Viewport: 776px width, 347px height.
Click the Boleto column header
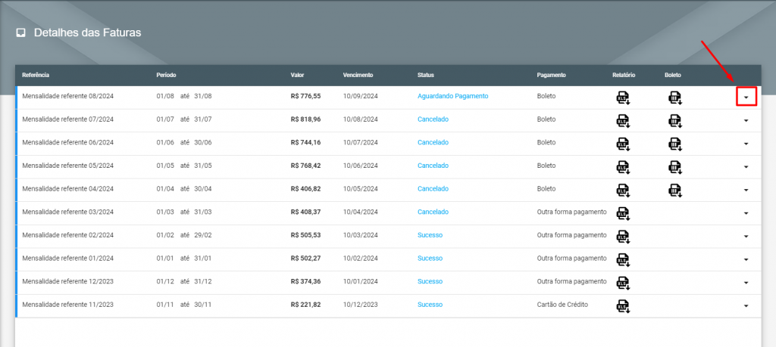(673, 76)
